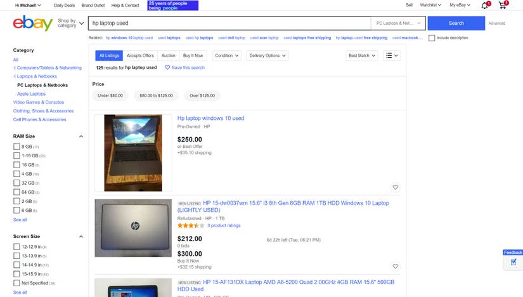Click Save this search link
The image size is (523, 297).
pos(188,67)
